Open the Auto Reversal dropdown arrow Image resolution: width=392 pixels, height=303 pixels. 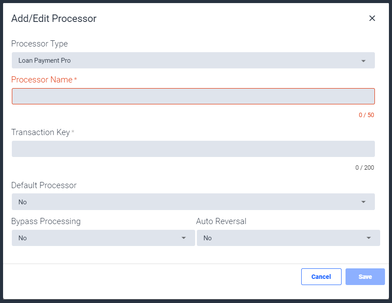tap(368, 238)
